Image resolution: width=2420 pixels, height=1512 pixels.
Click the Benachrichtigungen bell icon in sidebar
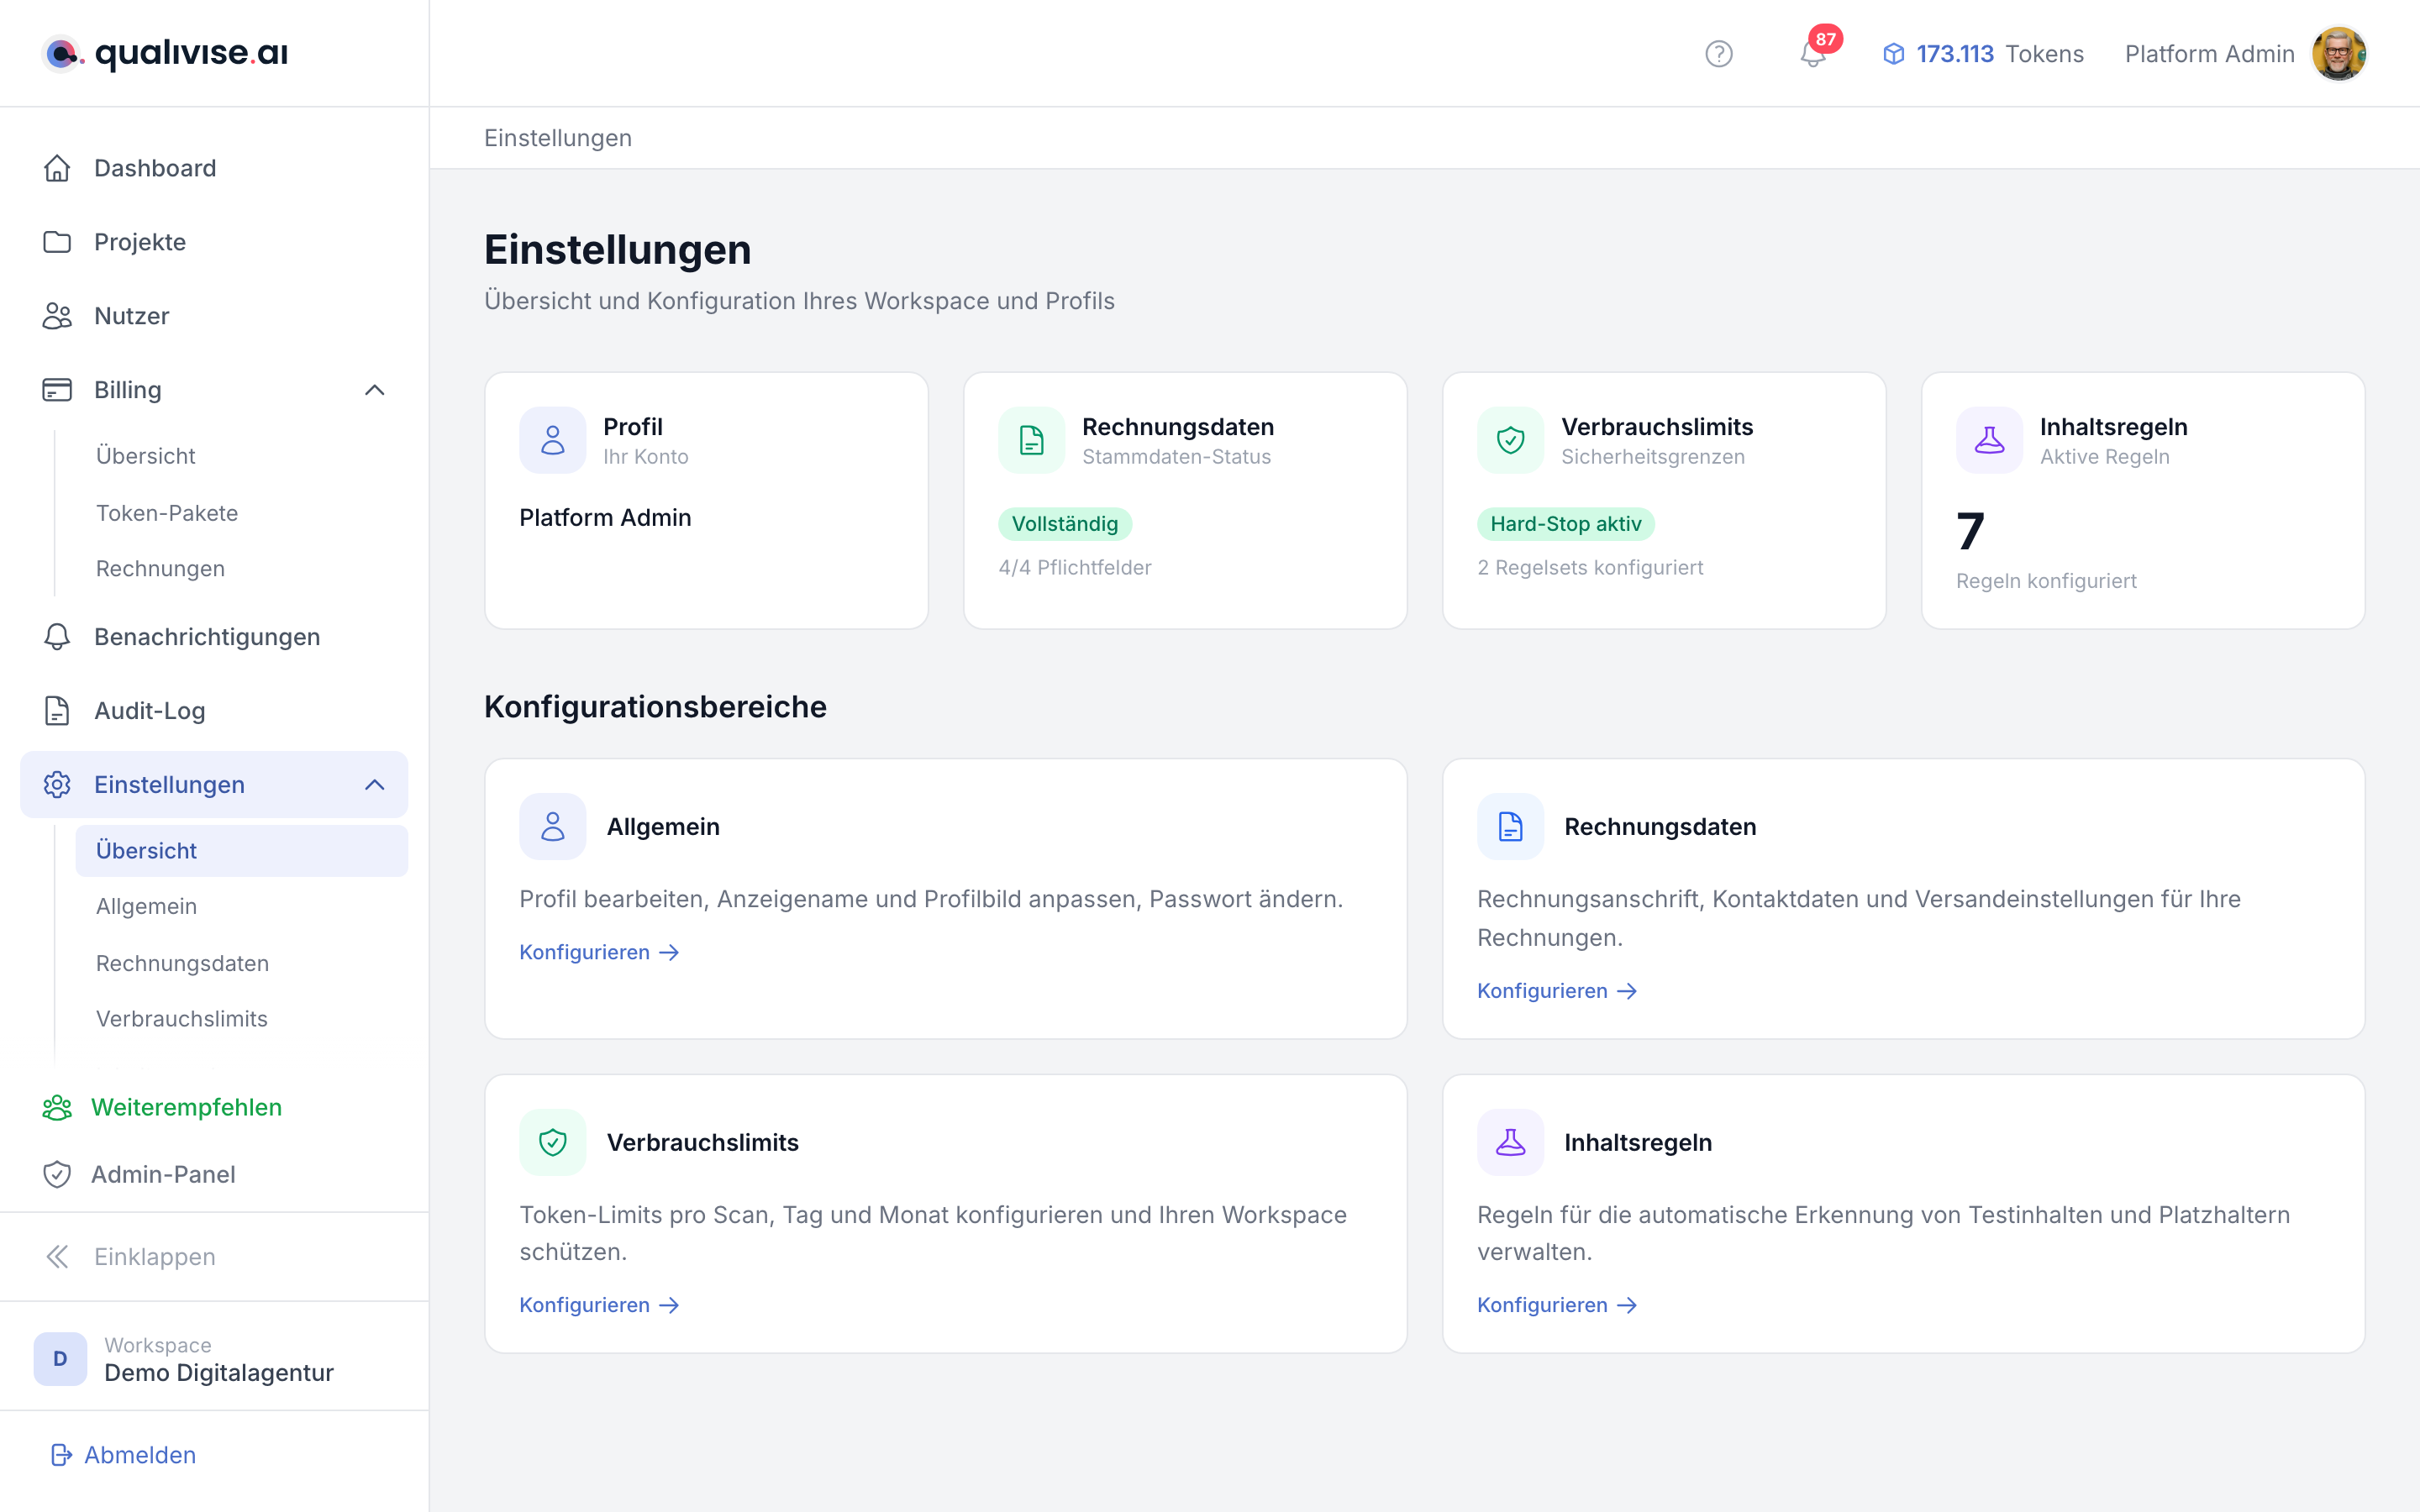[x=57, y=637]
